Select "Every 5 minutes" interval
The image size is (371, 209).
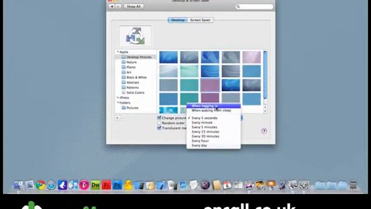pos(214,127)
